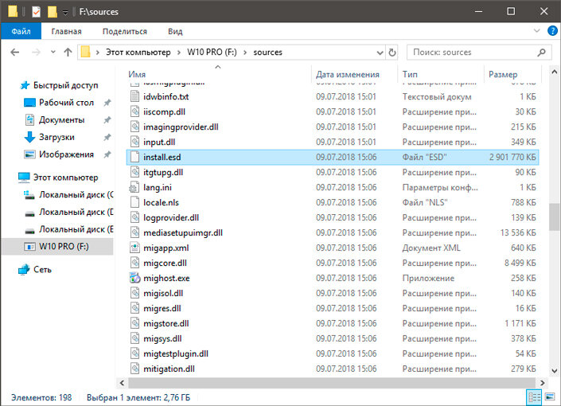Viewport: 561px width, 406px height.
Task: Select the file named migsys.dll
Action: click(162, 338)
